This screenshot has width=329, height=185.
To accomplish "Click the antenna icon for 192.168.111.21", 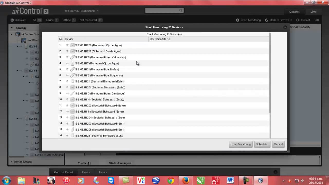I will (x=72, y=69).
